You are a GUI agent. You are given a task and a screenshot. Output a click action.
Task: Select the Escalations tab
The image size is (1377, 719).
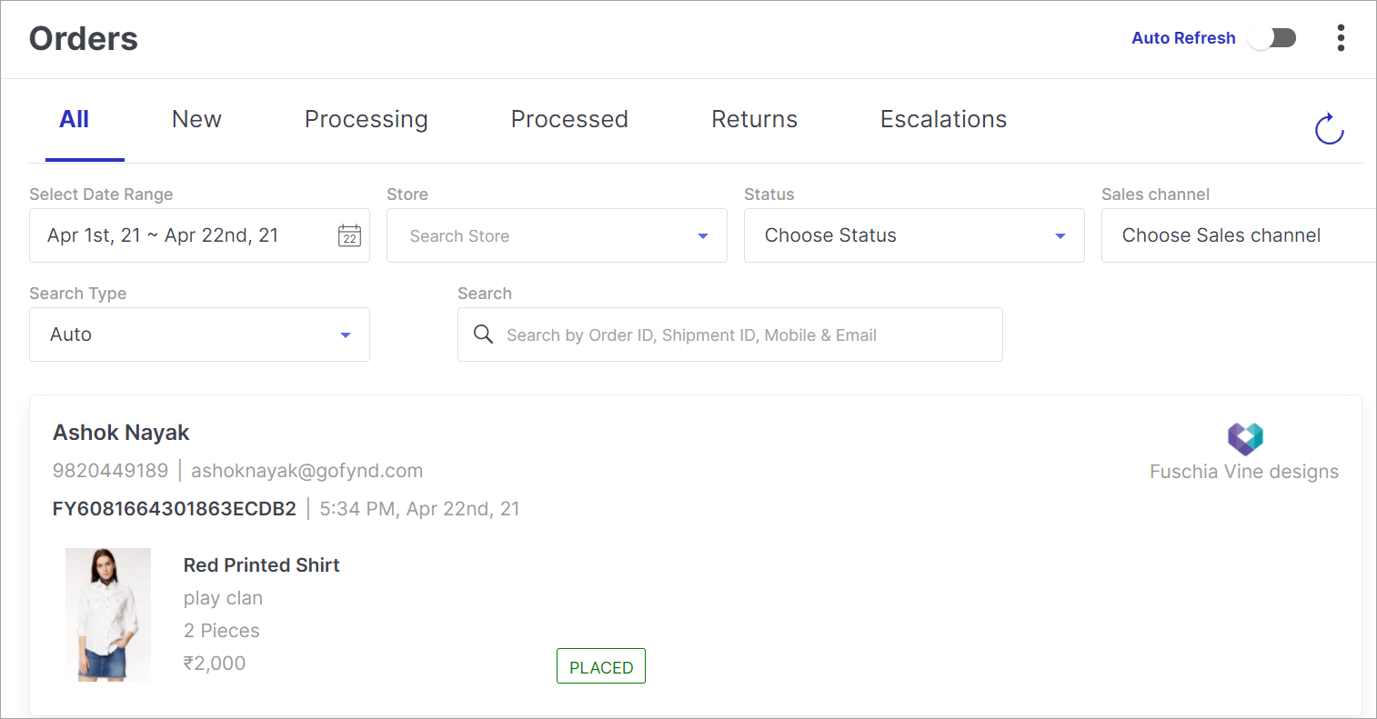[x=944, y=119]
